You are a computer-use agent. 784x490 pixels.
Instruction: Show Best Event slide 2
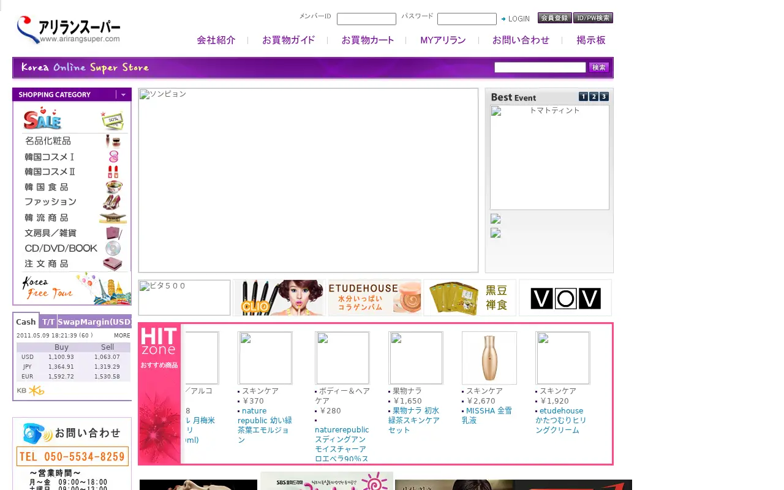pyautogui.click(x=594, y=97)
